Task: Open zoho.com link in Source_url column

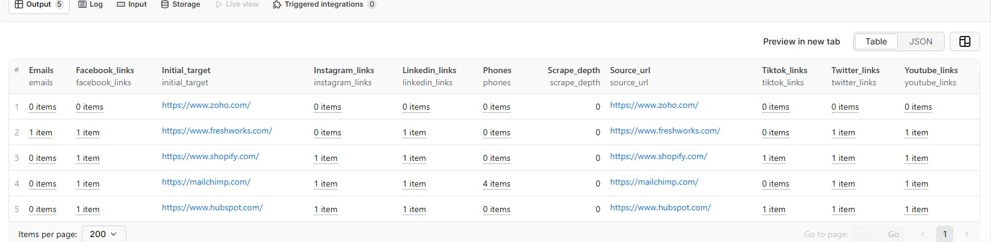Action: click(654, 105)
